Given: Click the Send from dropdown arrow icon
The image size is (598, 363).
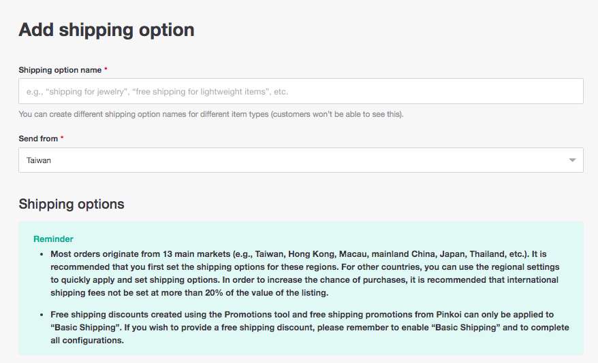Looking at the screenshot, I should [571, 160].
